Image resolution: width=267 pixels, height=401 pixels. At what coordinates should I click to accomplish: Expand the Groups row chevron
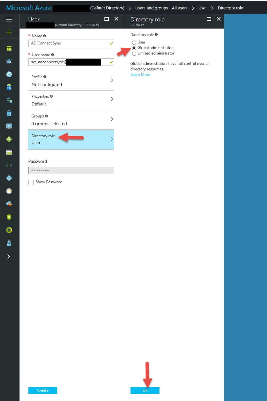[x=112, y=119]
